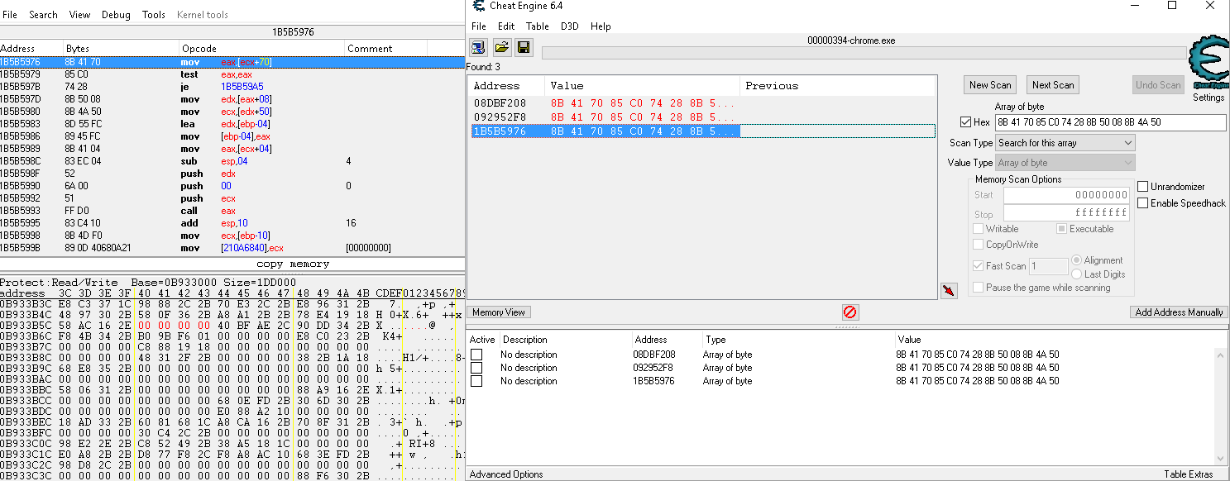Click the Add Address Manually button
The width and height of the screenshot is (1230, 481).
coord(1178,312)
